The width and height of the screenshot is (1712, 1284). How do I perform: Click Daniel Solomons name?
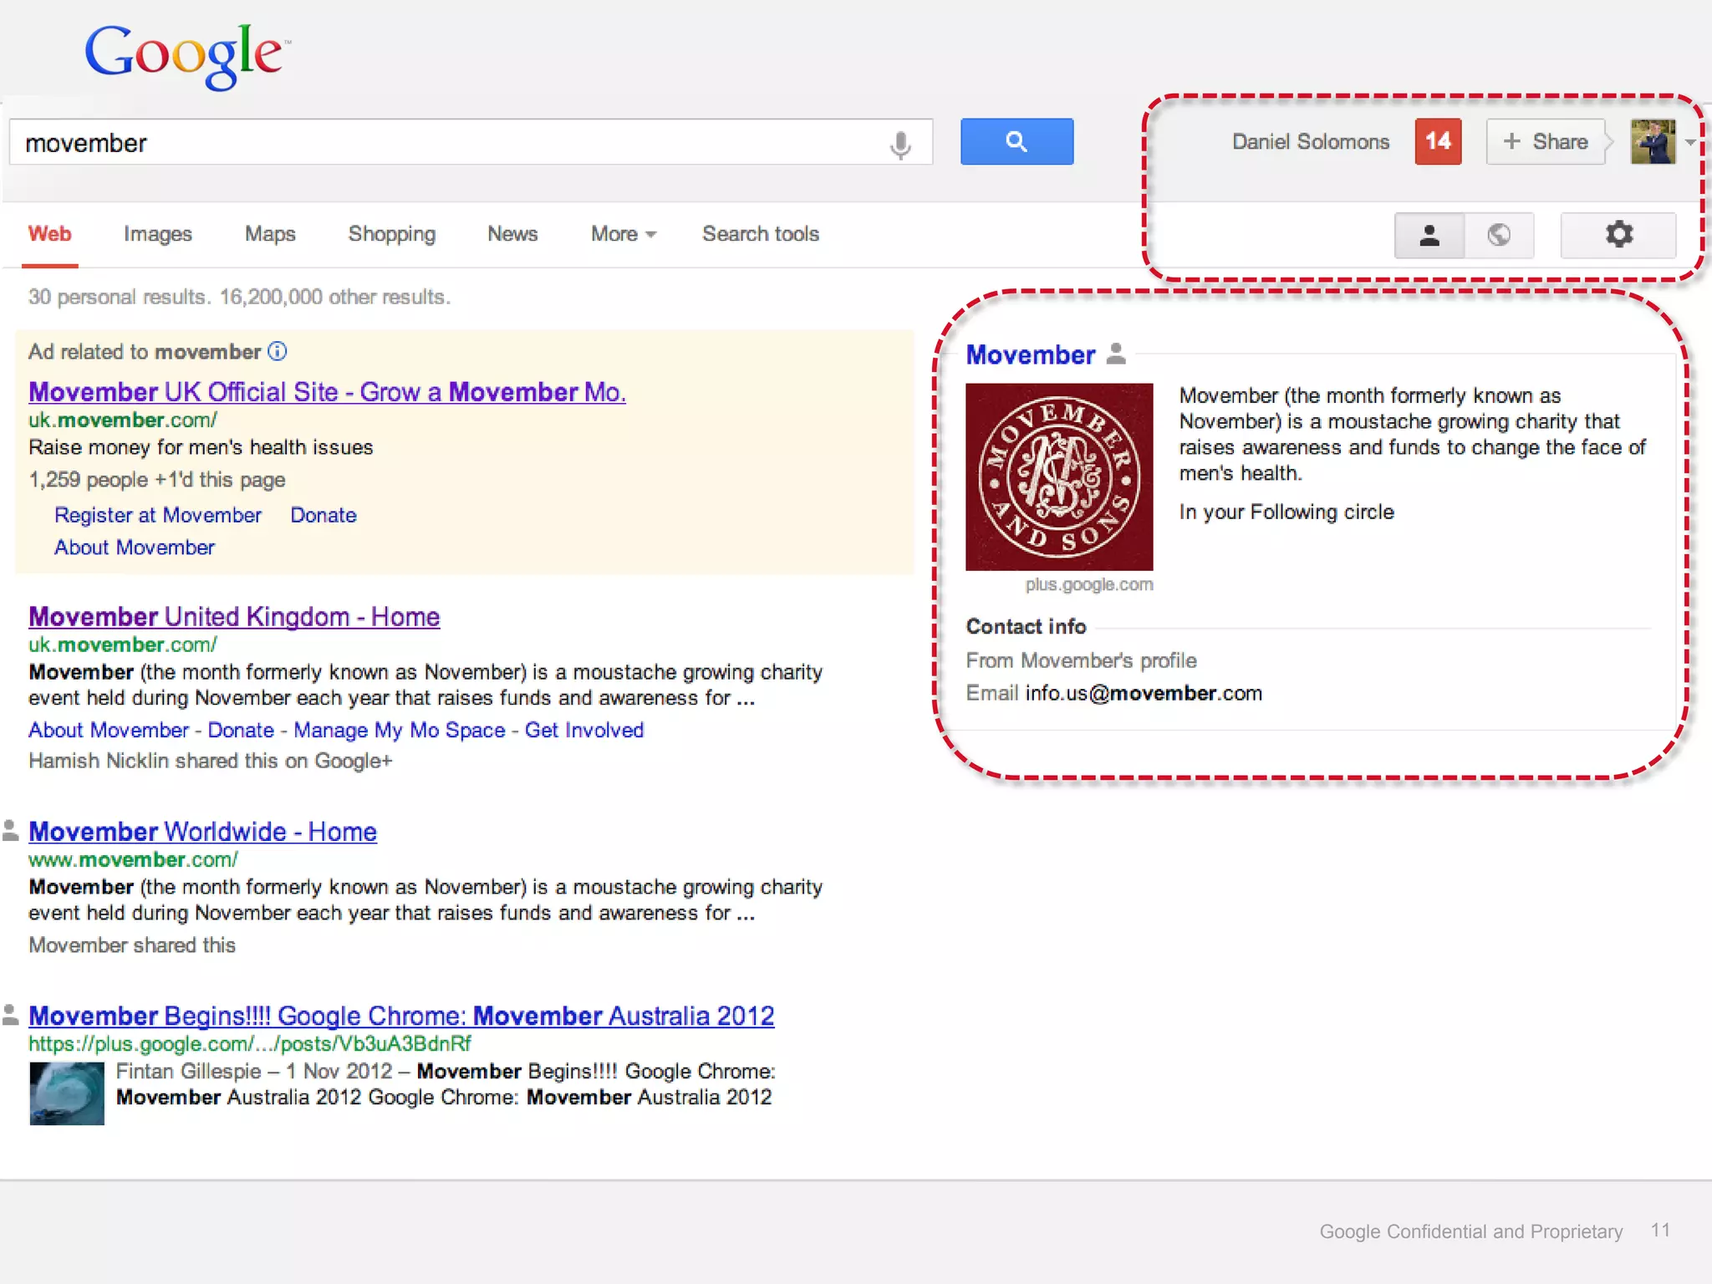click(x=1311, y=141)
